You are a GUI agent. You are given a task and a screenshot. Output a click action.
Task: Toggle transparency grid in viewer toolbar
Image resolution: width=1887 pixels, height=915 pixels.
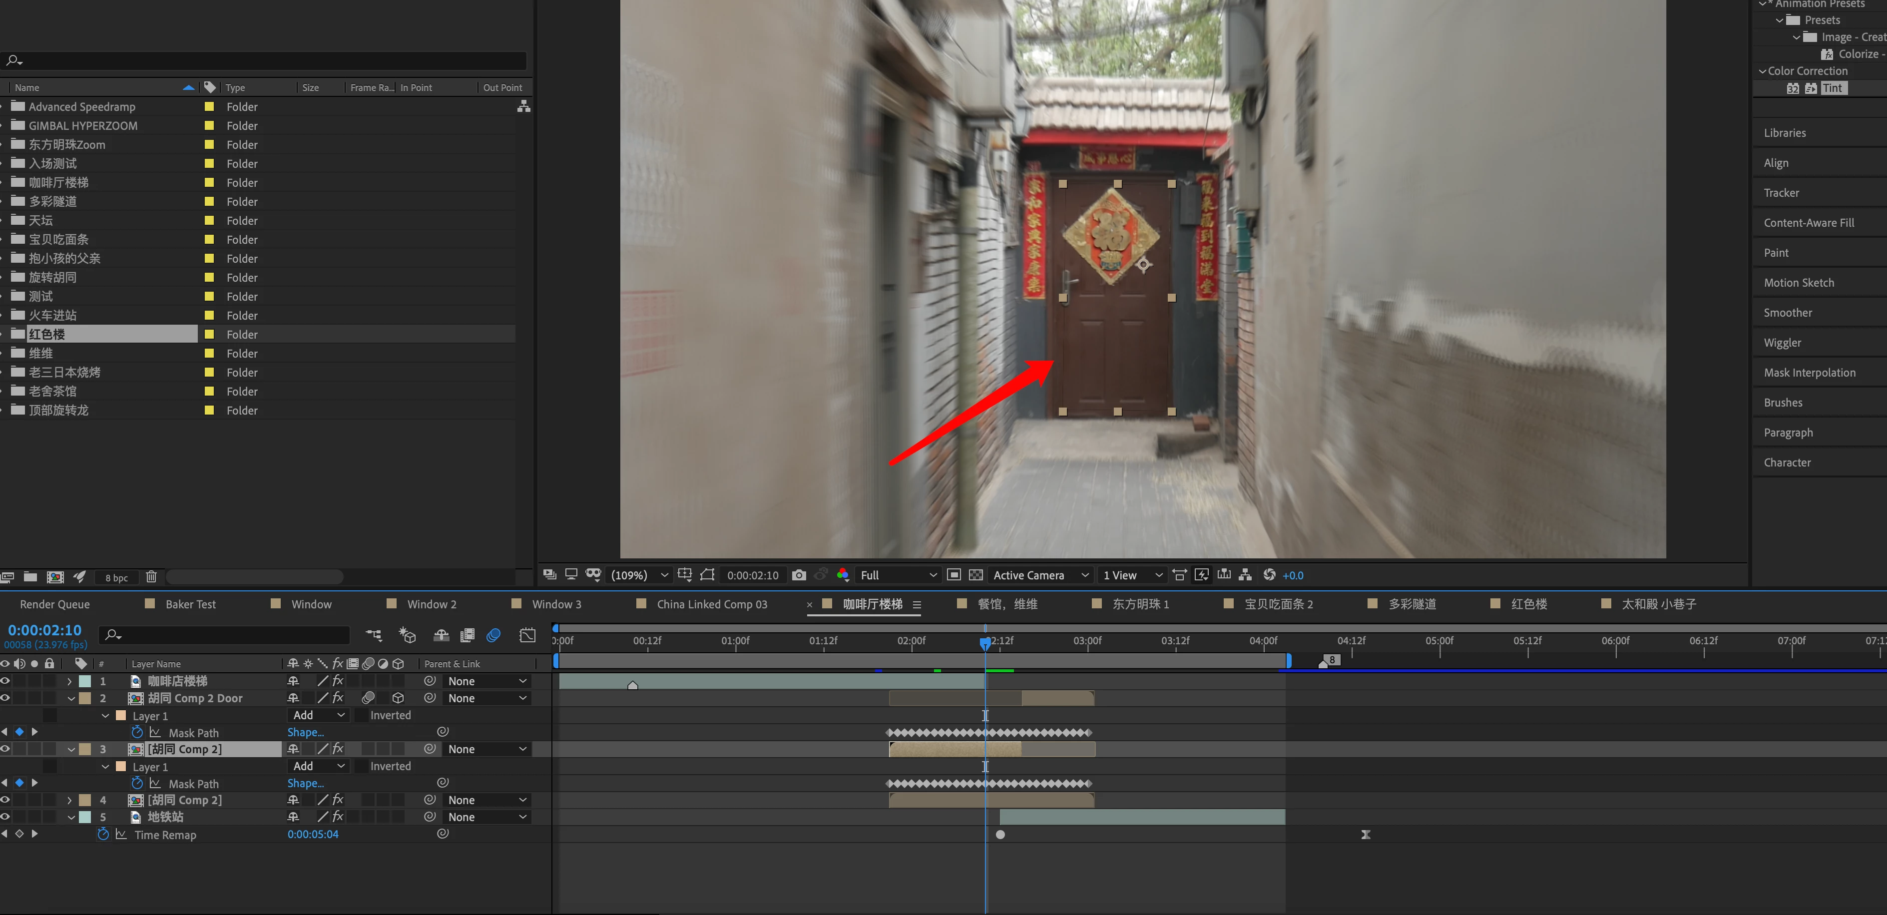(976, 575)
